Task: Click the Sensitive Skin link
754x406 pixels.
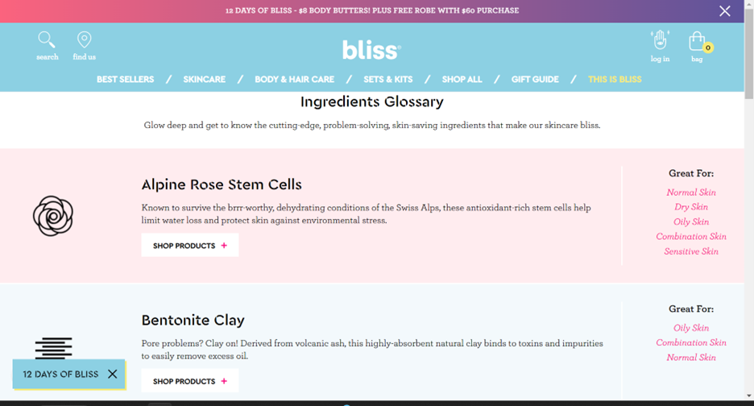Action: (x=691, y=251)
